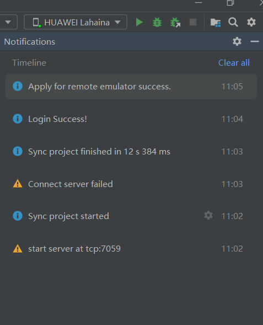
Task: Attach debugger to process icon
Action: click(x=175, y=22)
